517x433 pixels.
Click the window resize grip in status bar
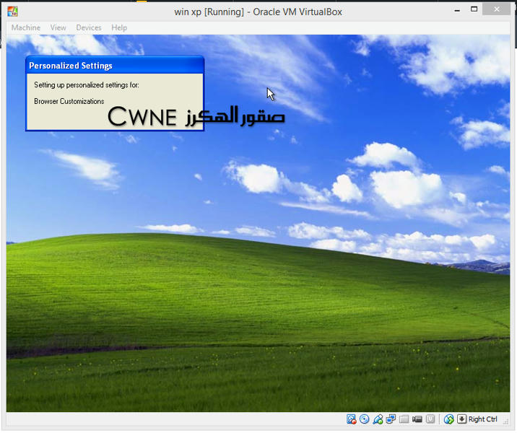tap(505, 421)
